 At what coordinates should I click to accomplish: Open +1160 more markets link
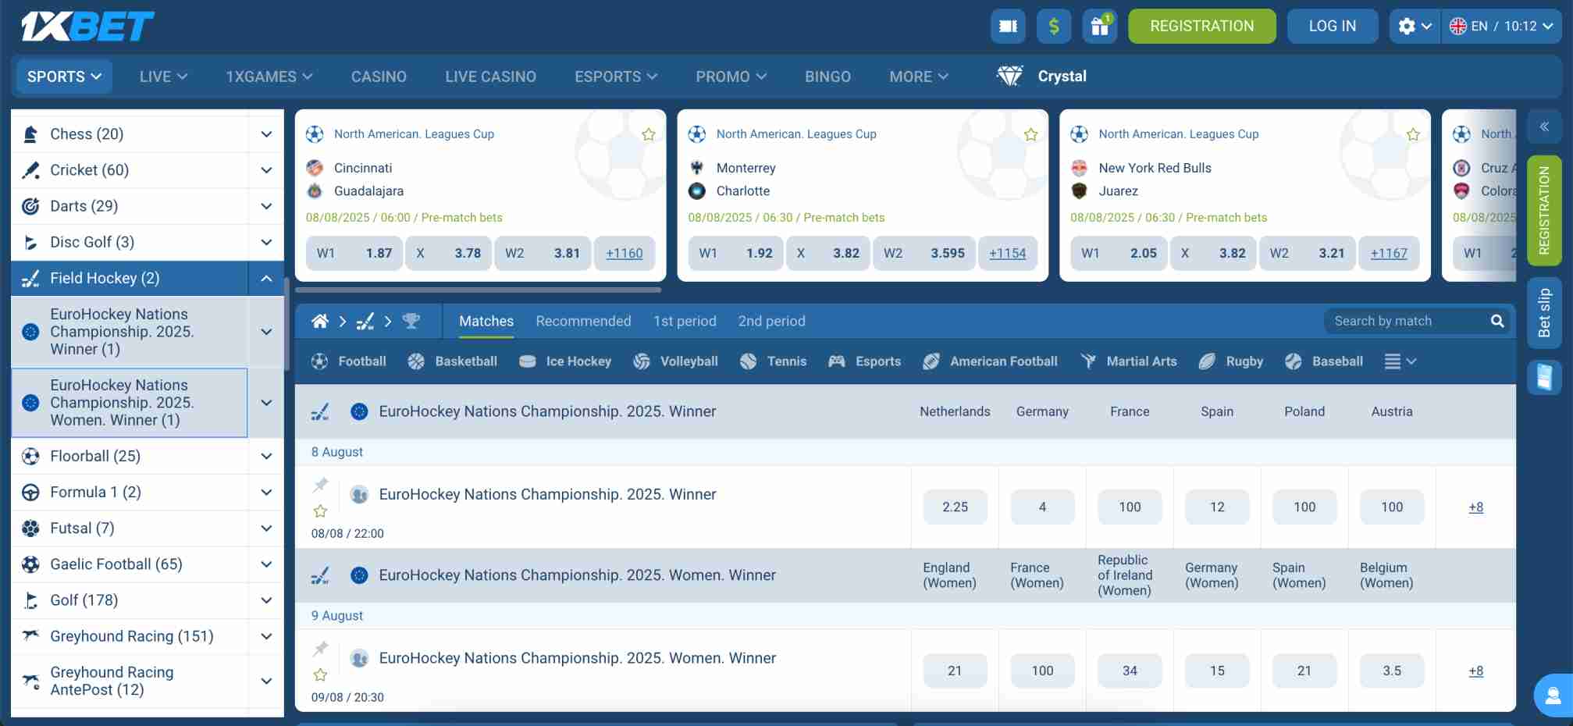(625, 253)
